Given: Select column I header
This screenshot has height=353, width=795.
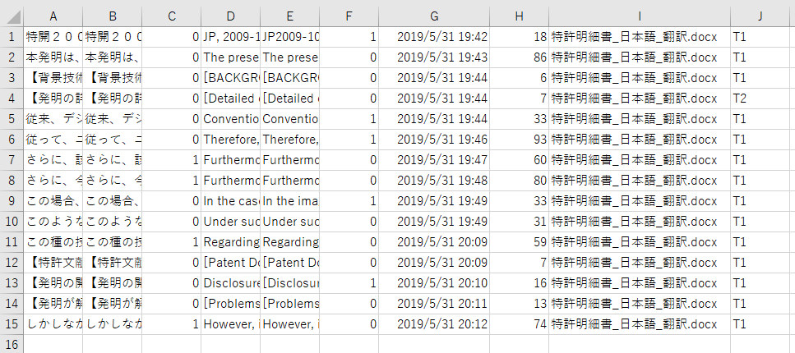Looking at the screenshot, I should 639,16.
